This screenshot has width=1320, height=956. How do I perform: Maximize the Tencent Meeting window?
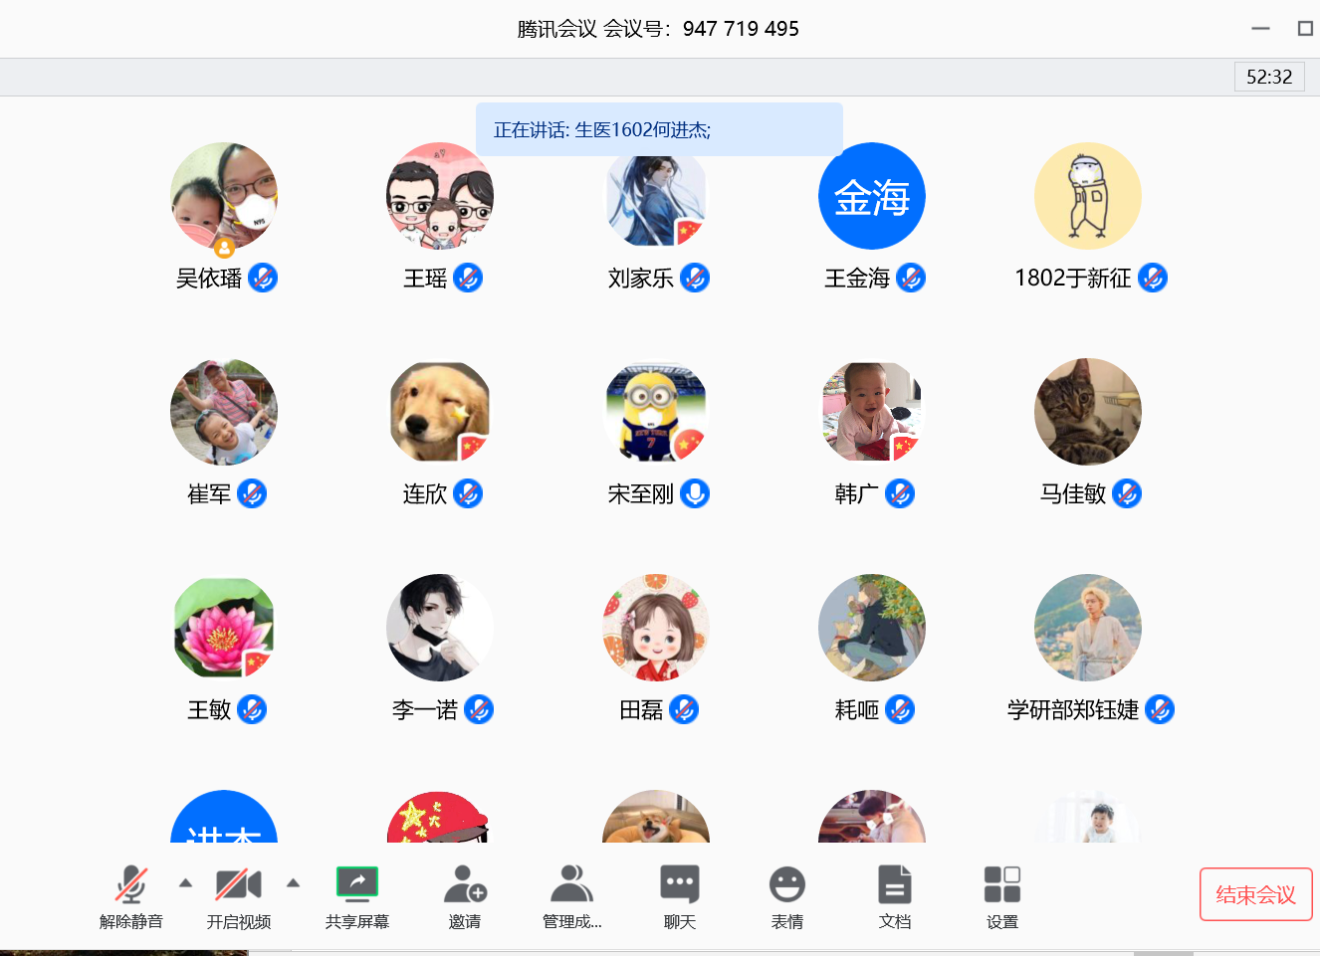click(x=1305, y=28)
